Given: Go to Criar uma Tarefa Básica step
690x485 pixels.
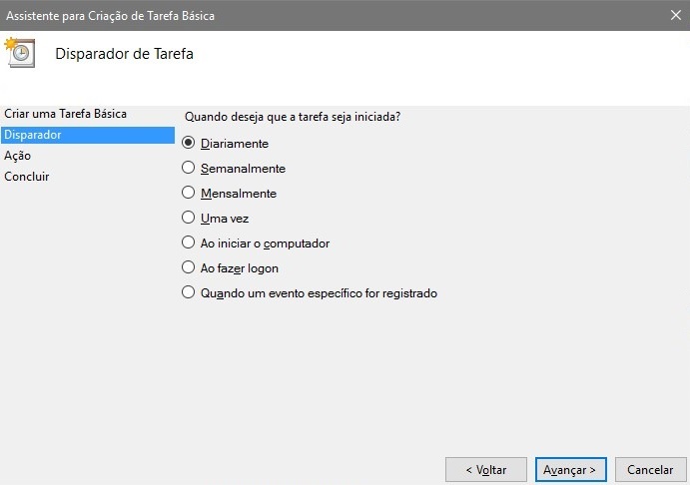Looking at the screenshot, I should pos(65,114).
